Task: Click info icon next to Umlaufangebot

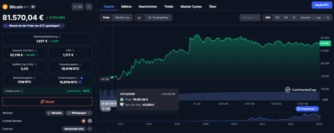Action: click(78, 78)
